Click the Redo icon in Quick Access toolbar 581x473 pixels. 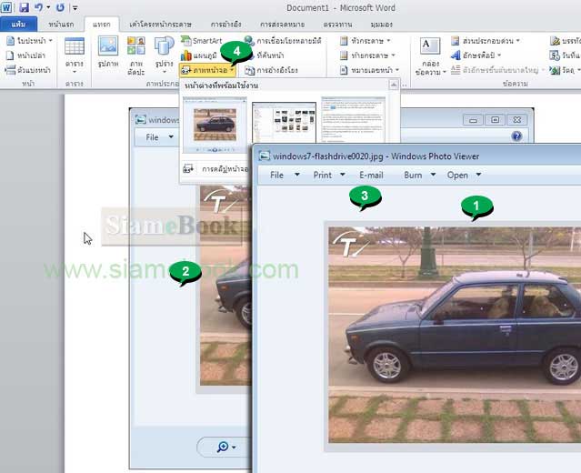click(x=60, y=7)
